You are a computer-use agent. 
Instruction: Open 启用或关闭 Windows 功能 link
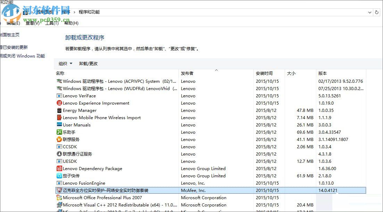point(23,56)
